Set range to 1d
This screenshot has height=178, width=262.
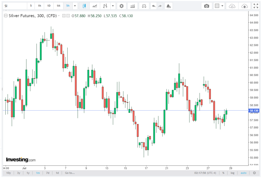tap(57, 173)
